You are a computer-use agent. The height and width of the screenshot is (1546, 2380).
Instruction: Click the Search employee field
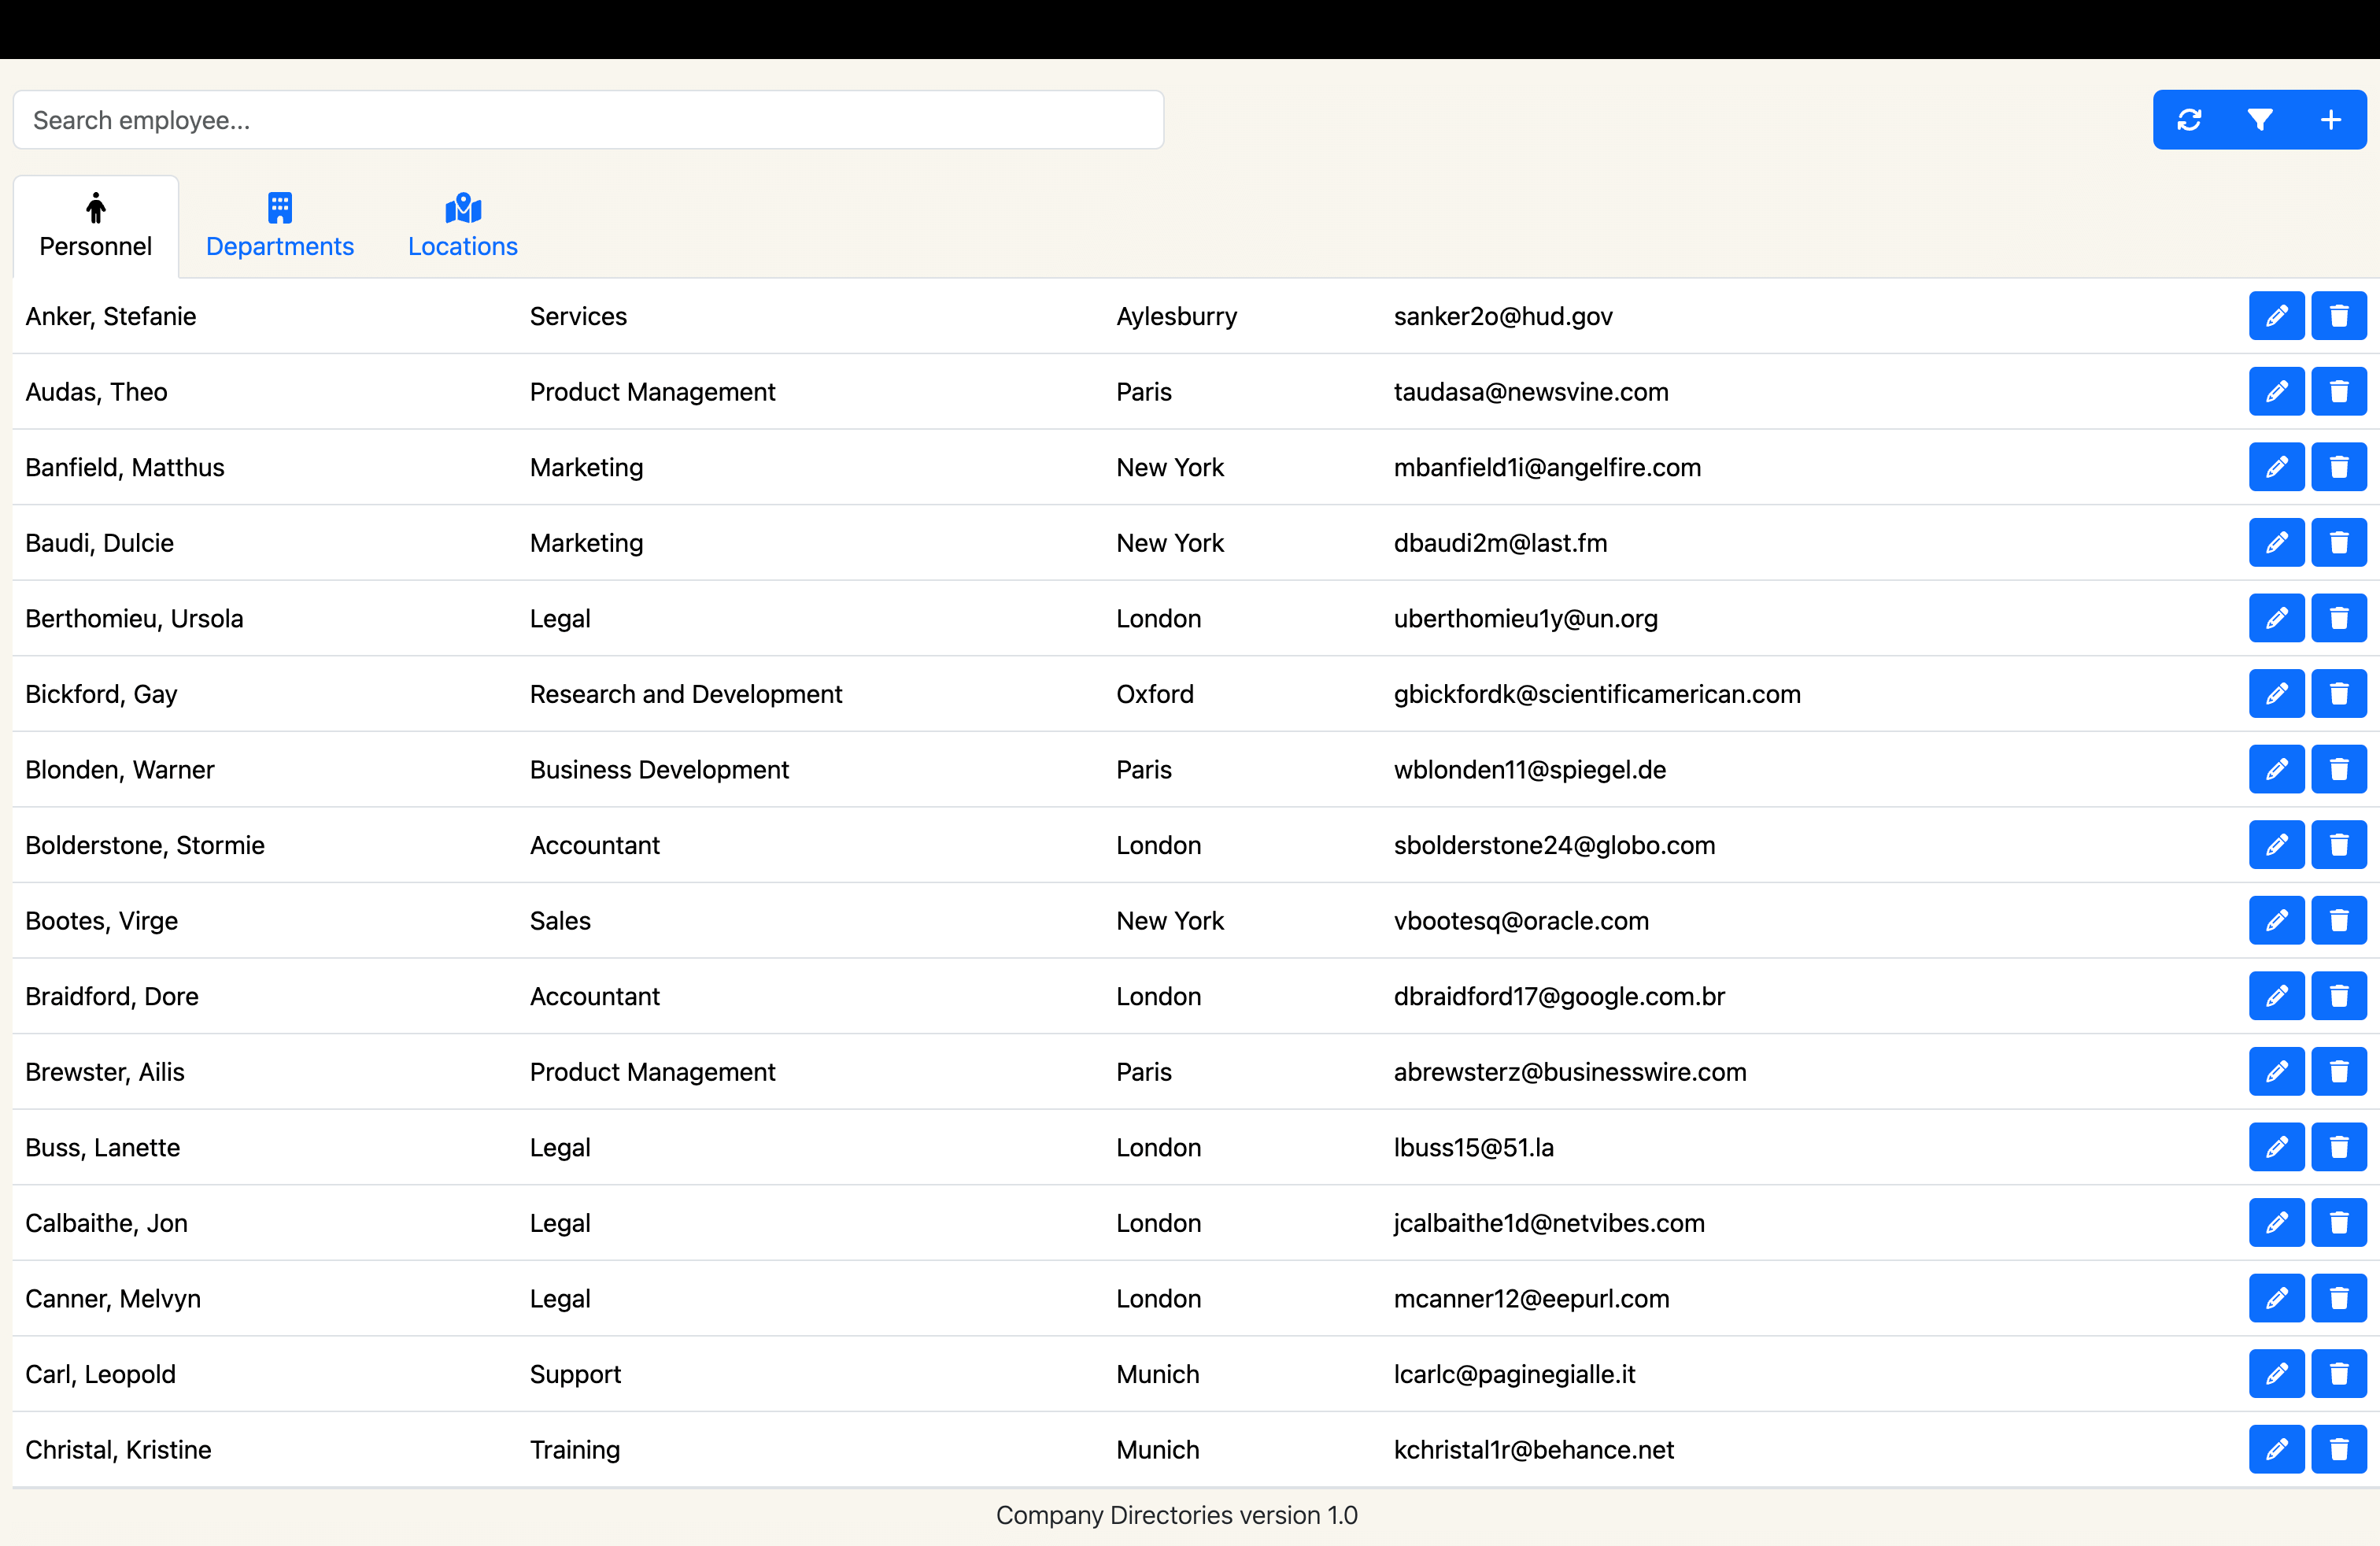coord(588,120)
